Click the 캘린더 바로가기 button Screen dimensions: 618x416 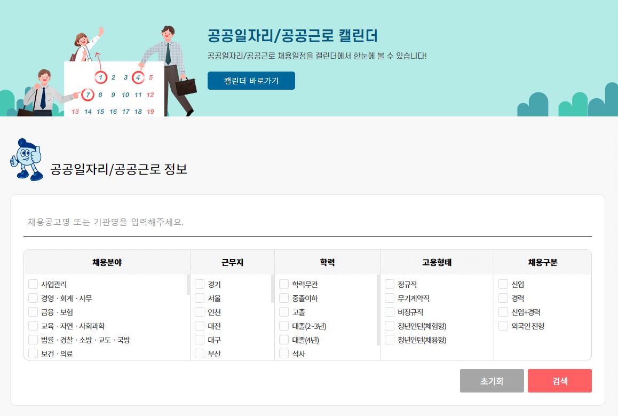(x=251, y=81)
